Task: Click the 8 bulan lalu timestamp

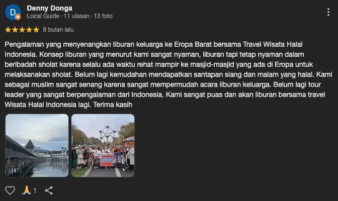Action: [x=58, y=30]
